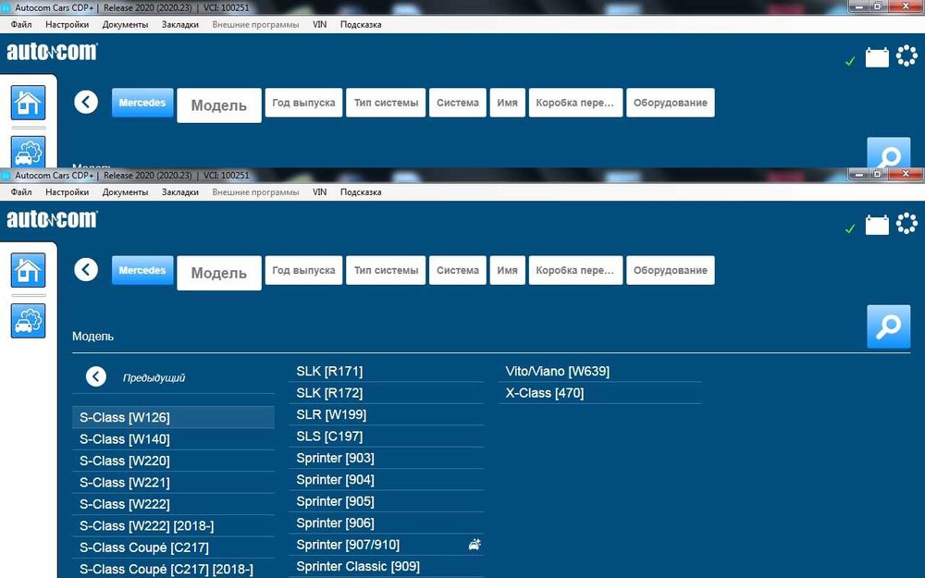Open the Настройки menu in the lower window

click(68, 192)
